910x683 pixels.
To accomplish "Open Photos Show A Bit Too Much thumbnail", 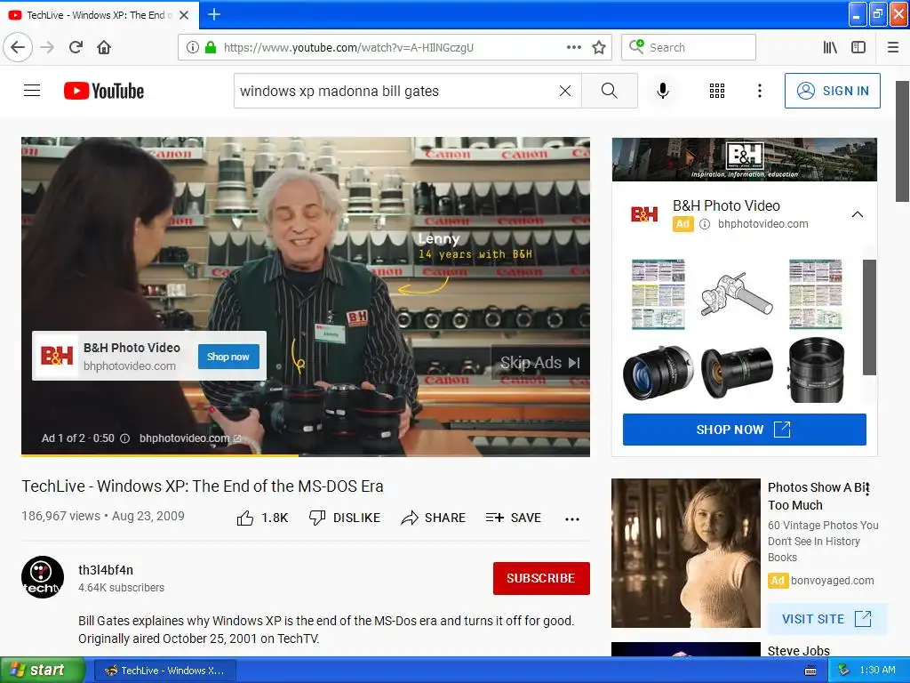I will pos(685,553).
